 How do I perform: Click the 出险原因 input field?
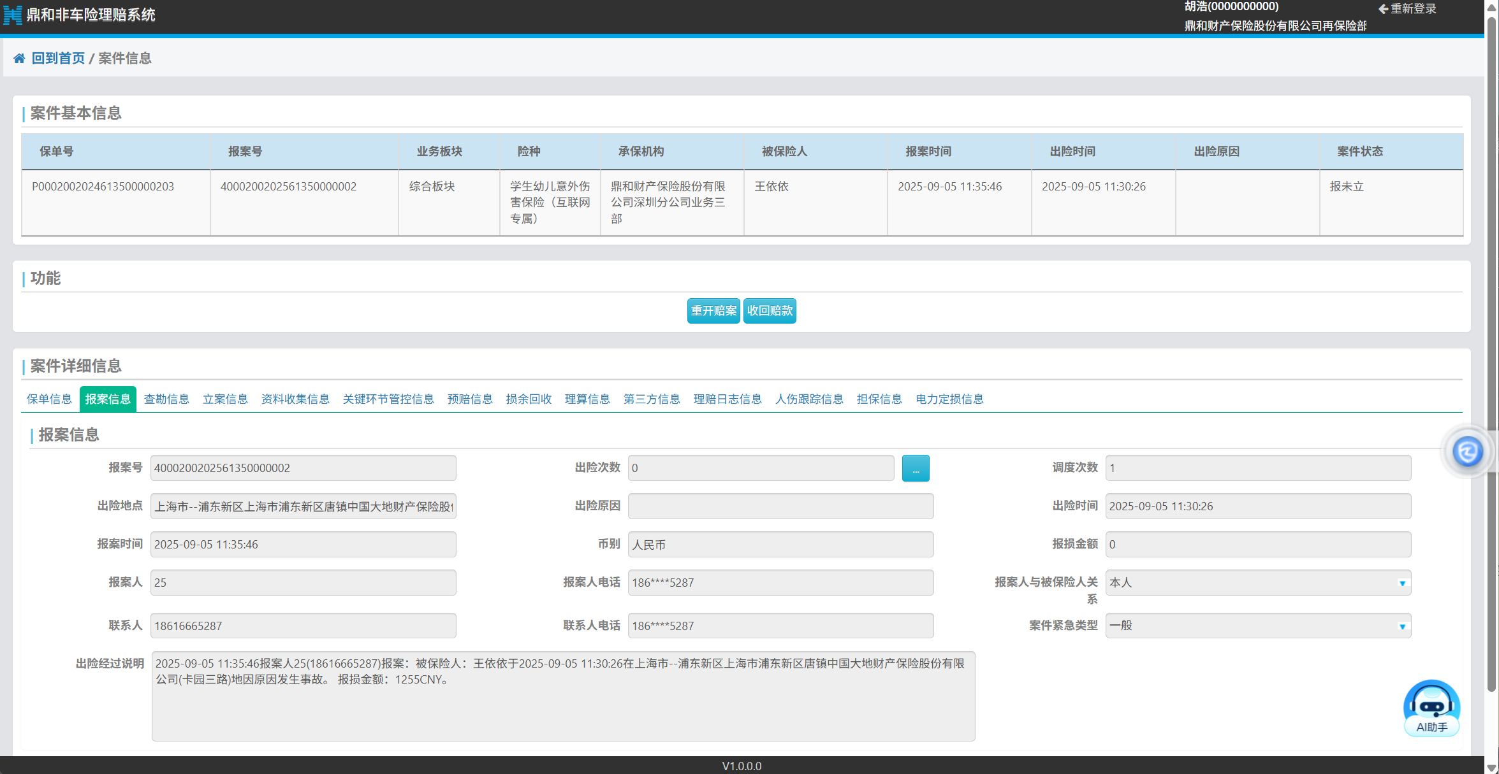(x=780, y=506)
